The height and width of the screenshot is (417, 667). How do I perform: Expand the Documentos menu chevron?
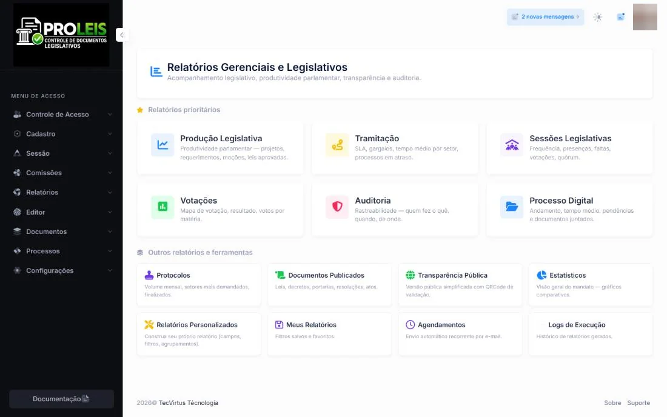(110, 232)
